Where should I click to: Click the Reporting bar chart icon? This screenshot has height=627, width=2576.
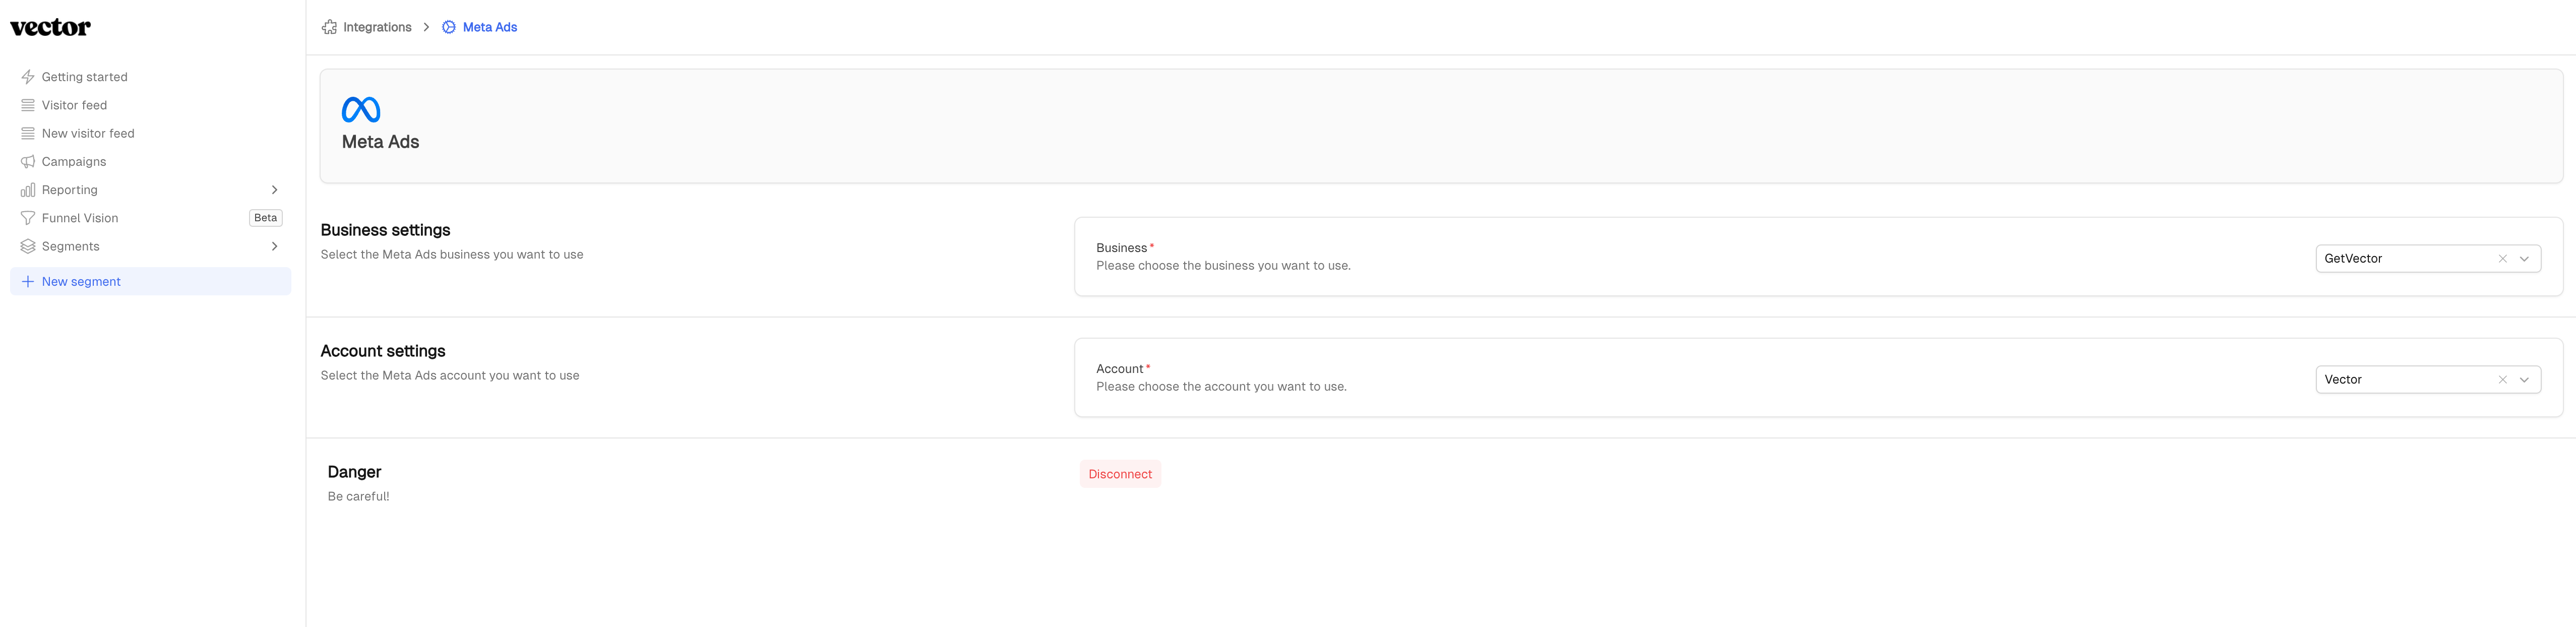pos(28,190)
